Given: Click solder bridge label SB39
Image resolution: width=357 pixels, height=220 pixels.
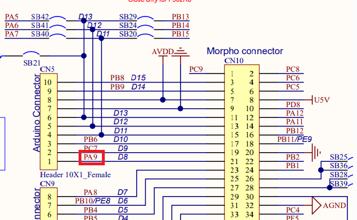Looking at the screenshot, I should coord(339,184).
